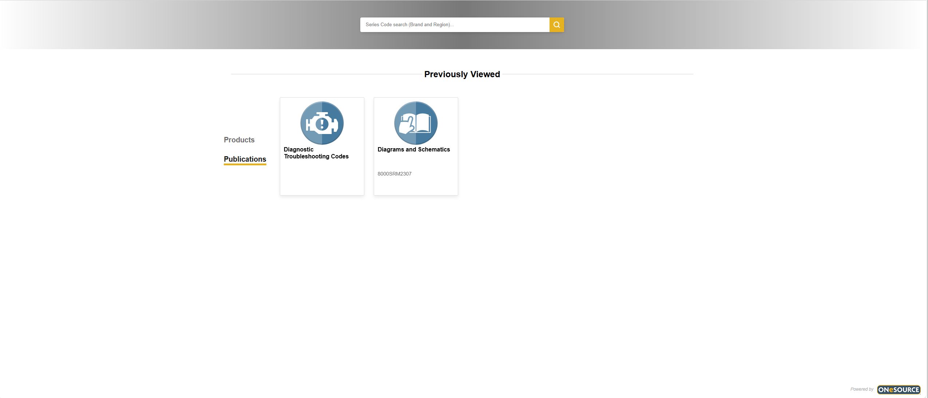Select the Publications tab

(245, 159)
